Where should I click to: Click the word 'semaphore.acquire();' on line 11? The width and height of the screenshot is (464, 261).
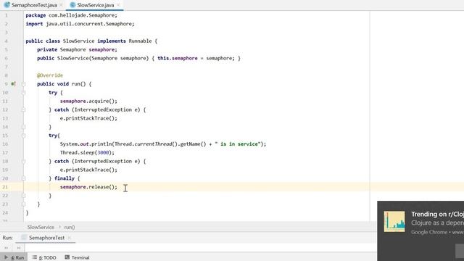[88, 101]
